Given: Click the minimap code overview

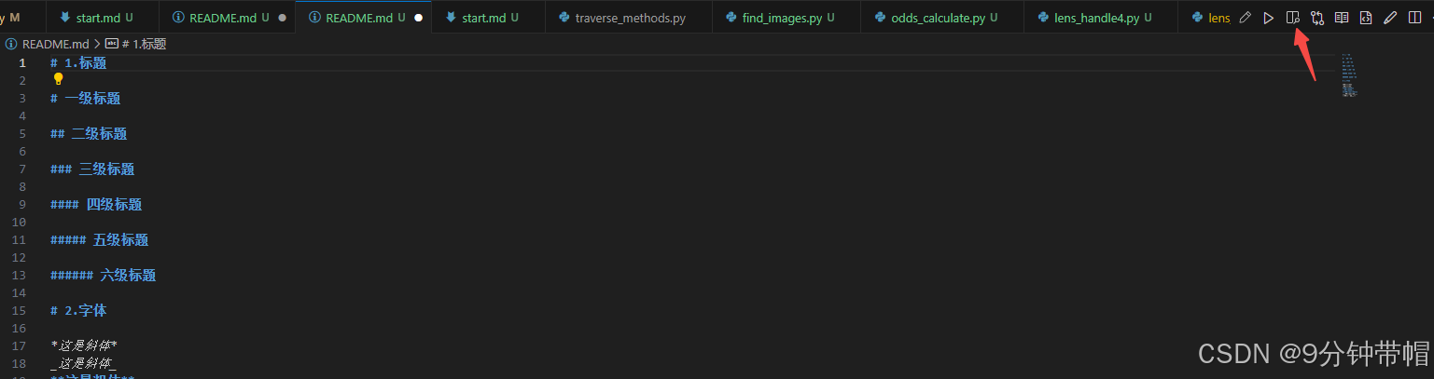Looking at the screenshot, I should 1349,75.
